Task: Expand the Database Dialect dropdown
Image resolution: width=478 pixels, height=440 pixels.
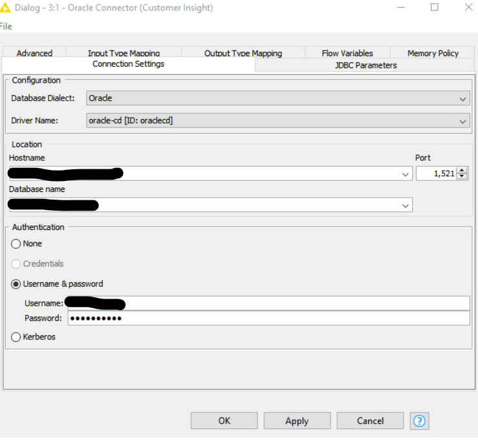Action: [462, 98]
